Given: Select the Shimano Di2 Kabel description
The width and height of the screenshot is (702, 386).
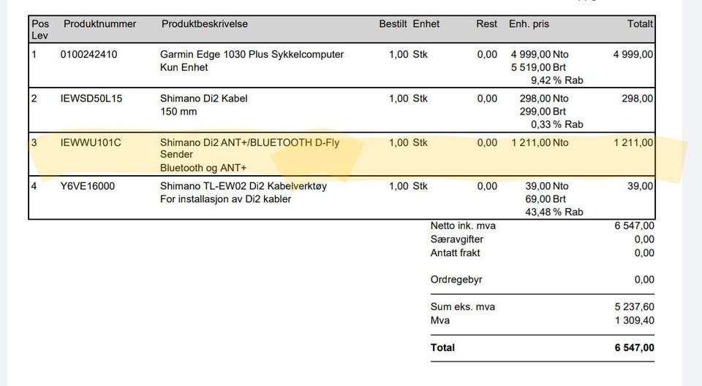Looking at the screenshot, I should point(204,99).
